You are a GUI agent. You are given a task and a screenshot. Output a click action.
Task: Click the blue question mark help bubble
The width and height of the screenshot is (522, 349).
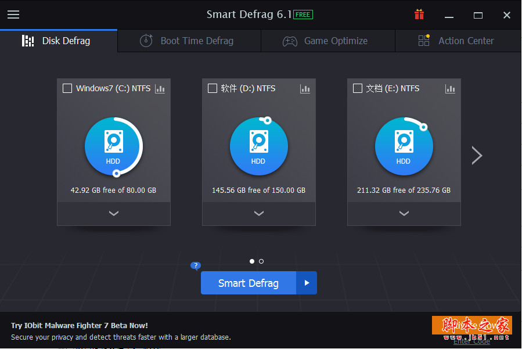pyautogui.click(x=196, y=266)
